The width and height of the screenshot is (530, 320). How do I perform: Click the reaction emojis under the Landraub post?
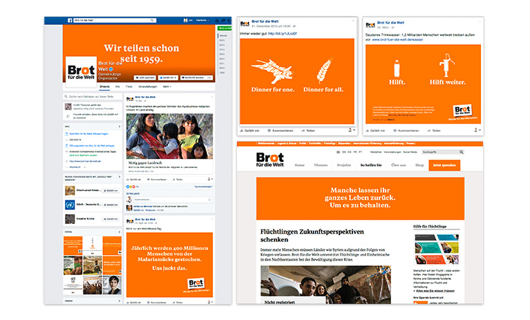point(131,187)
